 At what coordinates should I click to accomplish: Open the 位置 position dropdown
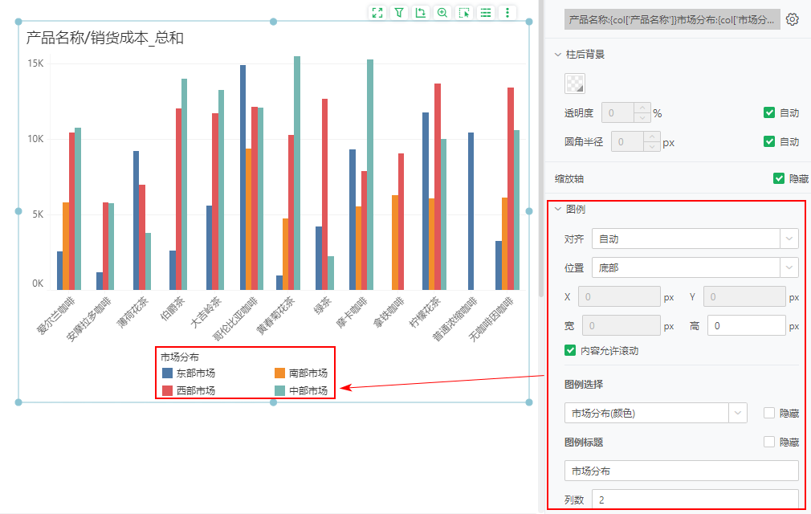coord(695,267)
